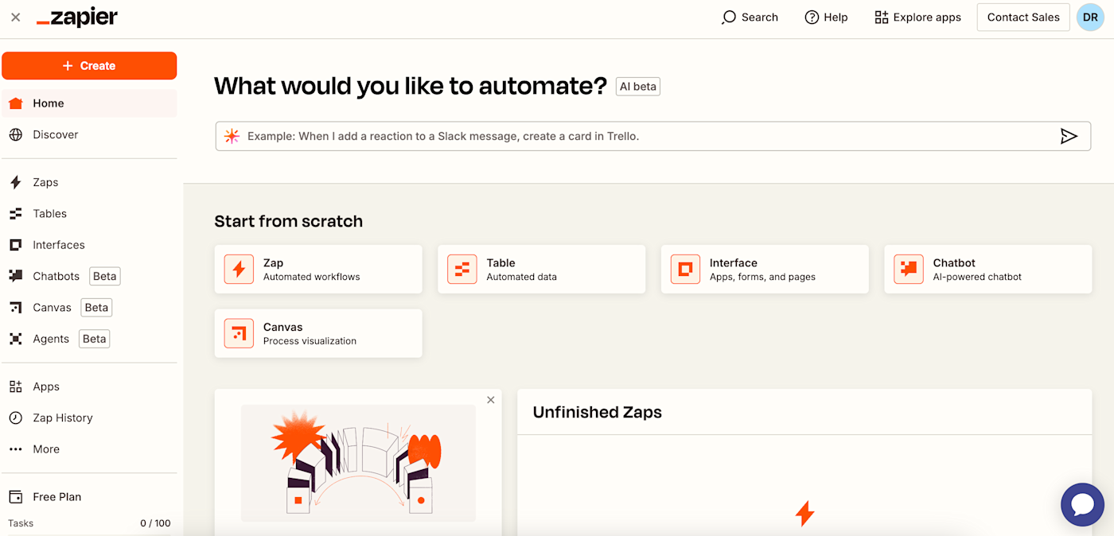Click the Contact Sales button
Screen dimensions: 1114x536
[1023, 17]
